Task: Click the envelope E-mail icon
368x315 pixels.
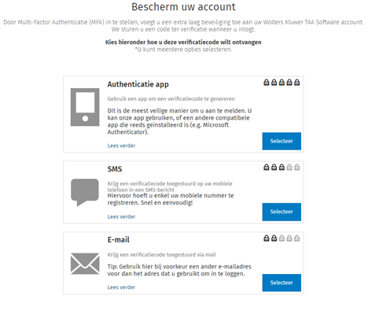Action: pyautogui.click(x=85, y=264)
